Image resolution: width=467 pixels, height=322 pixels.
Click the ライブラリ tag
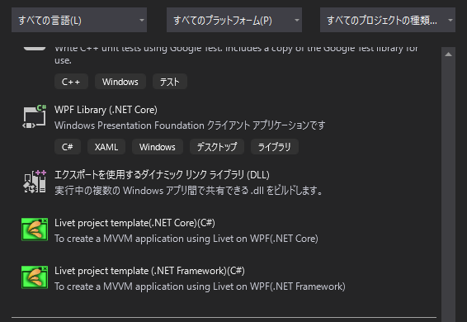(275, 147)
